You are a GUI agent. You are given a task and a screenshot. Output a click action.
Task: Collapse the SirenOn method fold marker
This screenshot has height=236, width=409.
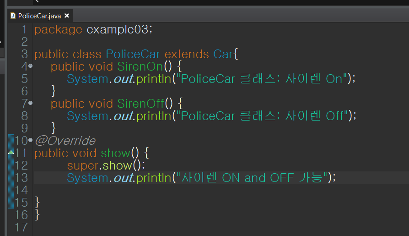(31, 66)
